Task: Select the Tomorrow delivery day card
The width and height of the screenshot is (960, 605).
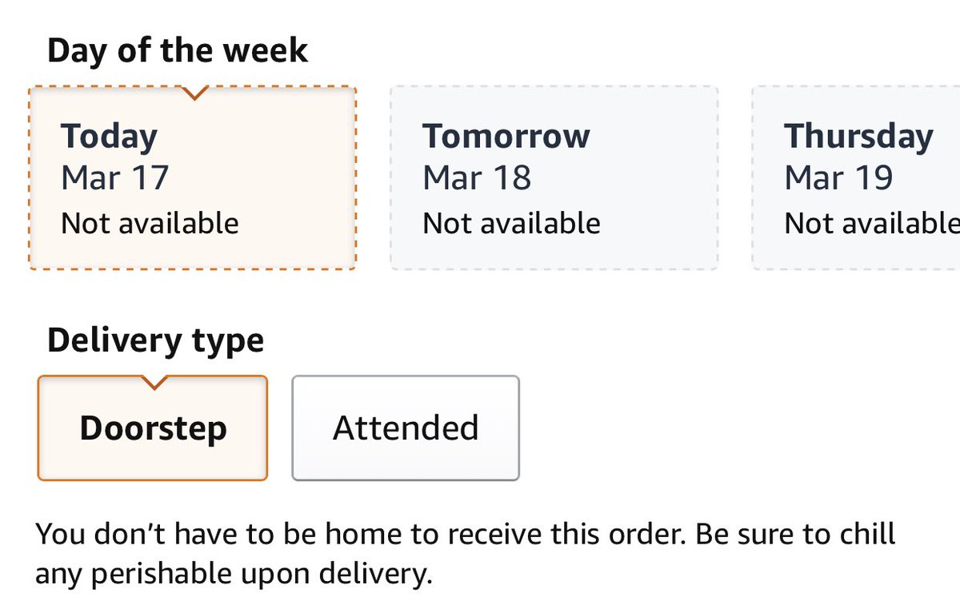Action: tap(554, 177)
